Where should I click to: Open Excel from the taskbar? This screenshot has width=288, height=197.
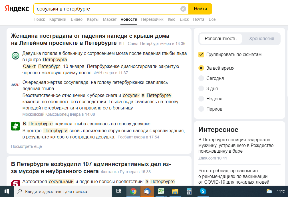point(161,191)
